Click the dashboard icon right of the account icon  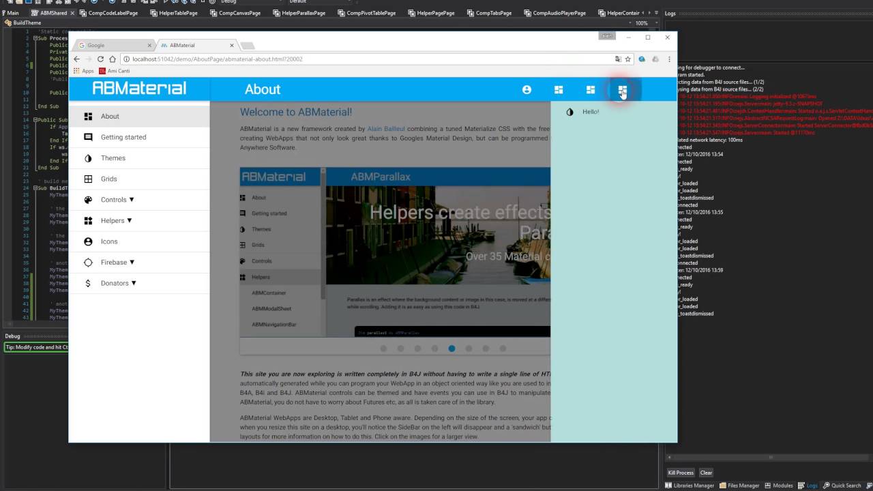[559, 89]
